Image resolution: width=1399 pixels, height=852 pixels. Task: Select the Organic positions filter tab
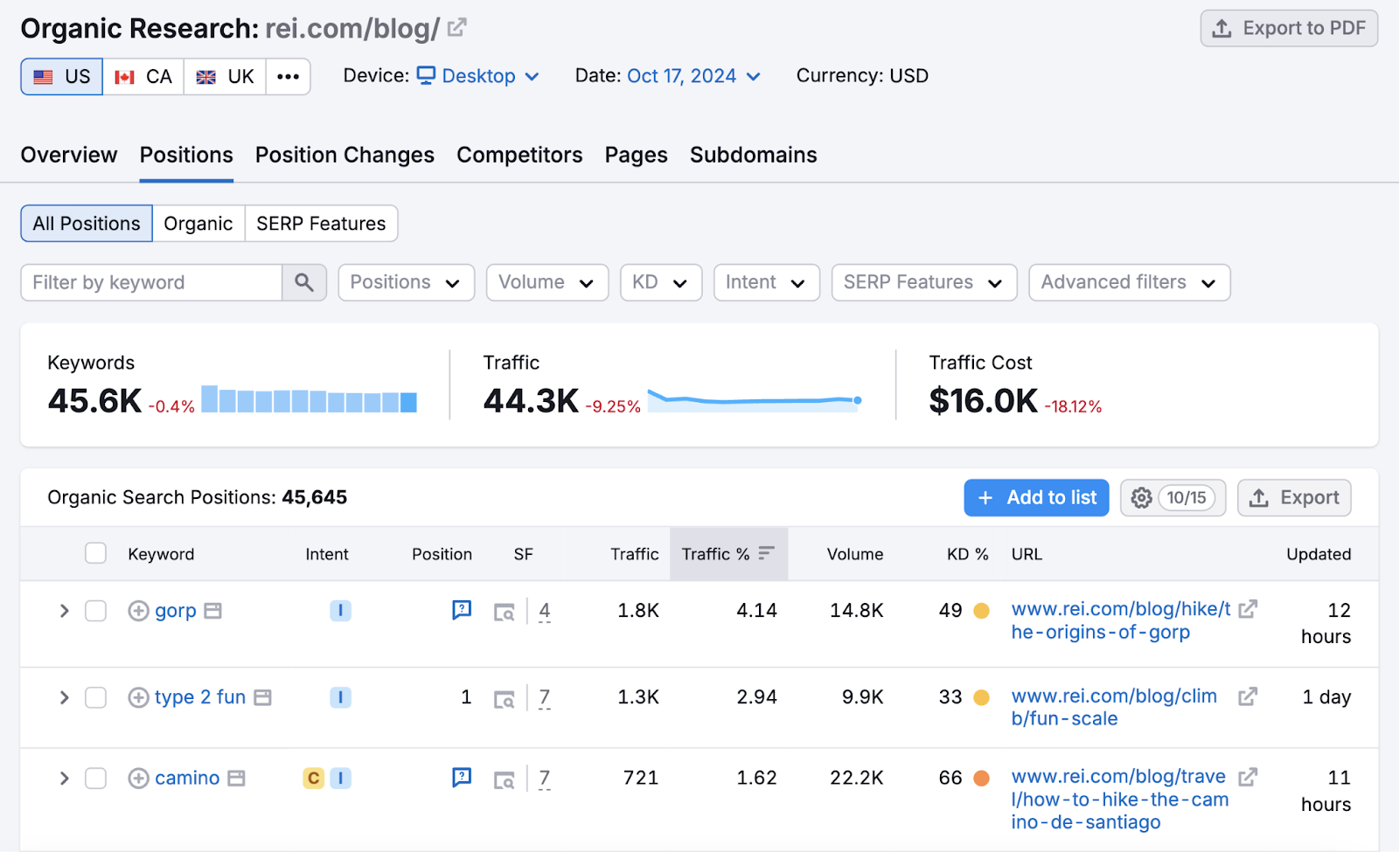[198, 223]
